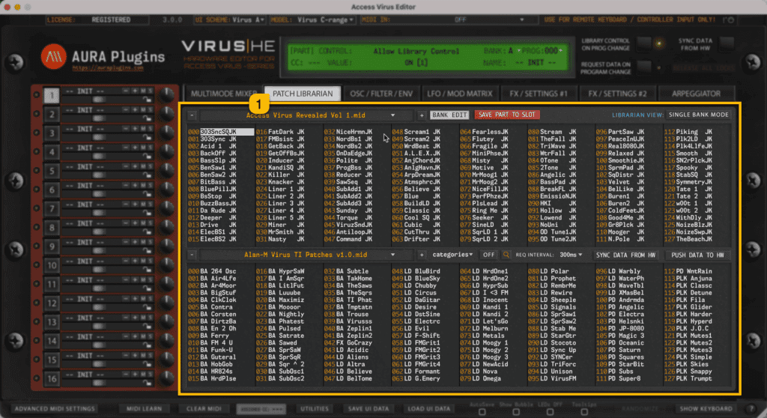Tick the LEDs OFF checkbox

point(550,412)
